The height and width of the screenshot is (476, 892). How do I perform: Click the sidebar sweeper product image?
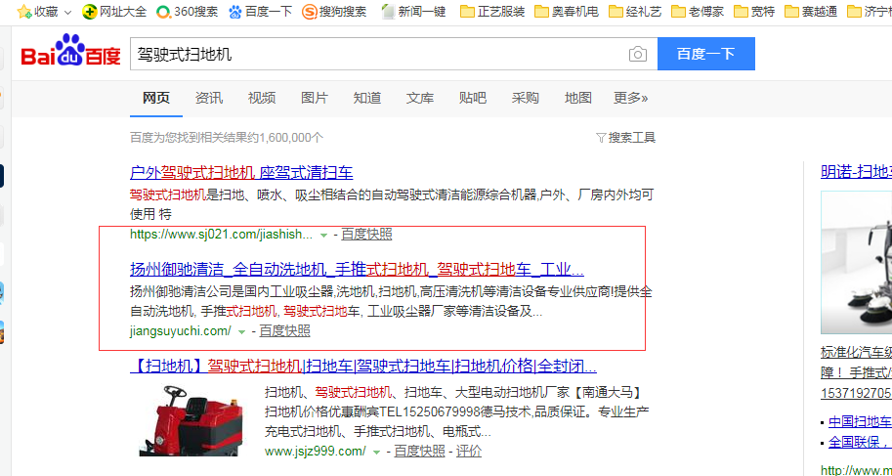point(857,263)
